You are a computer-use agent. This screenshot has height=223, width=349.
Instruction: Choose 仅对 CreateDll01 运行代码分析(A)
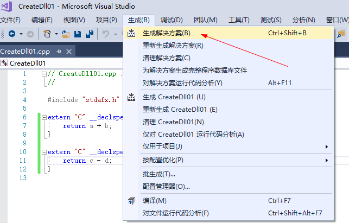(x=229, y=135)
